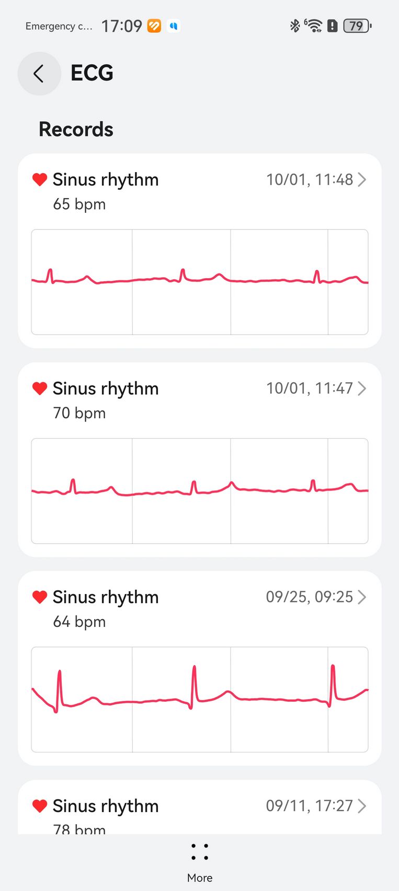Tap the orange app notification icon
The height and width of the screenshot is (891, 399).
click(x=154, y=26)
